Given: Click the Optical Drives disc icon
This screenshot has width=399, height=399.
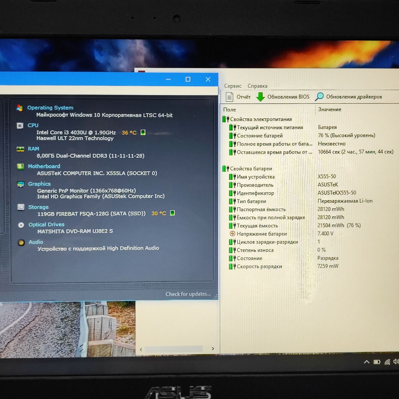Looking at the screenshot, I should pos(21,225).
